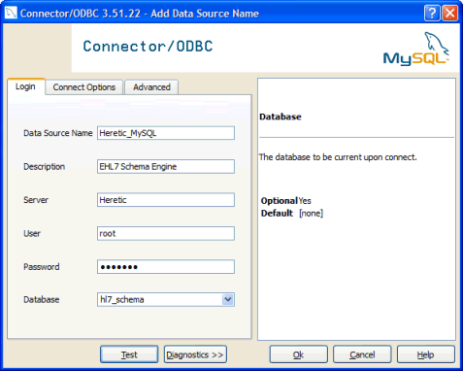Viewport: 463px width, 371px height.
Task: Click the Cancel button
Action: 362,354
